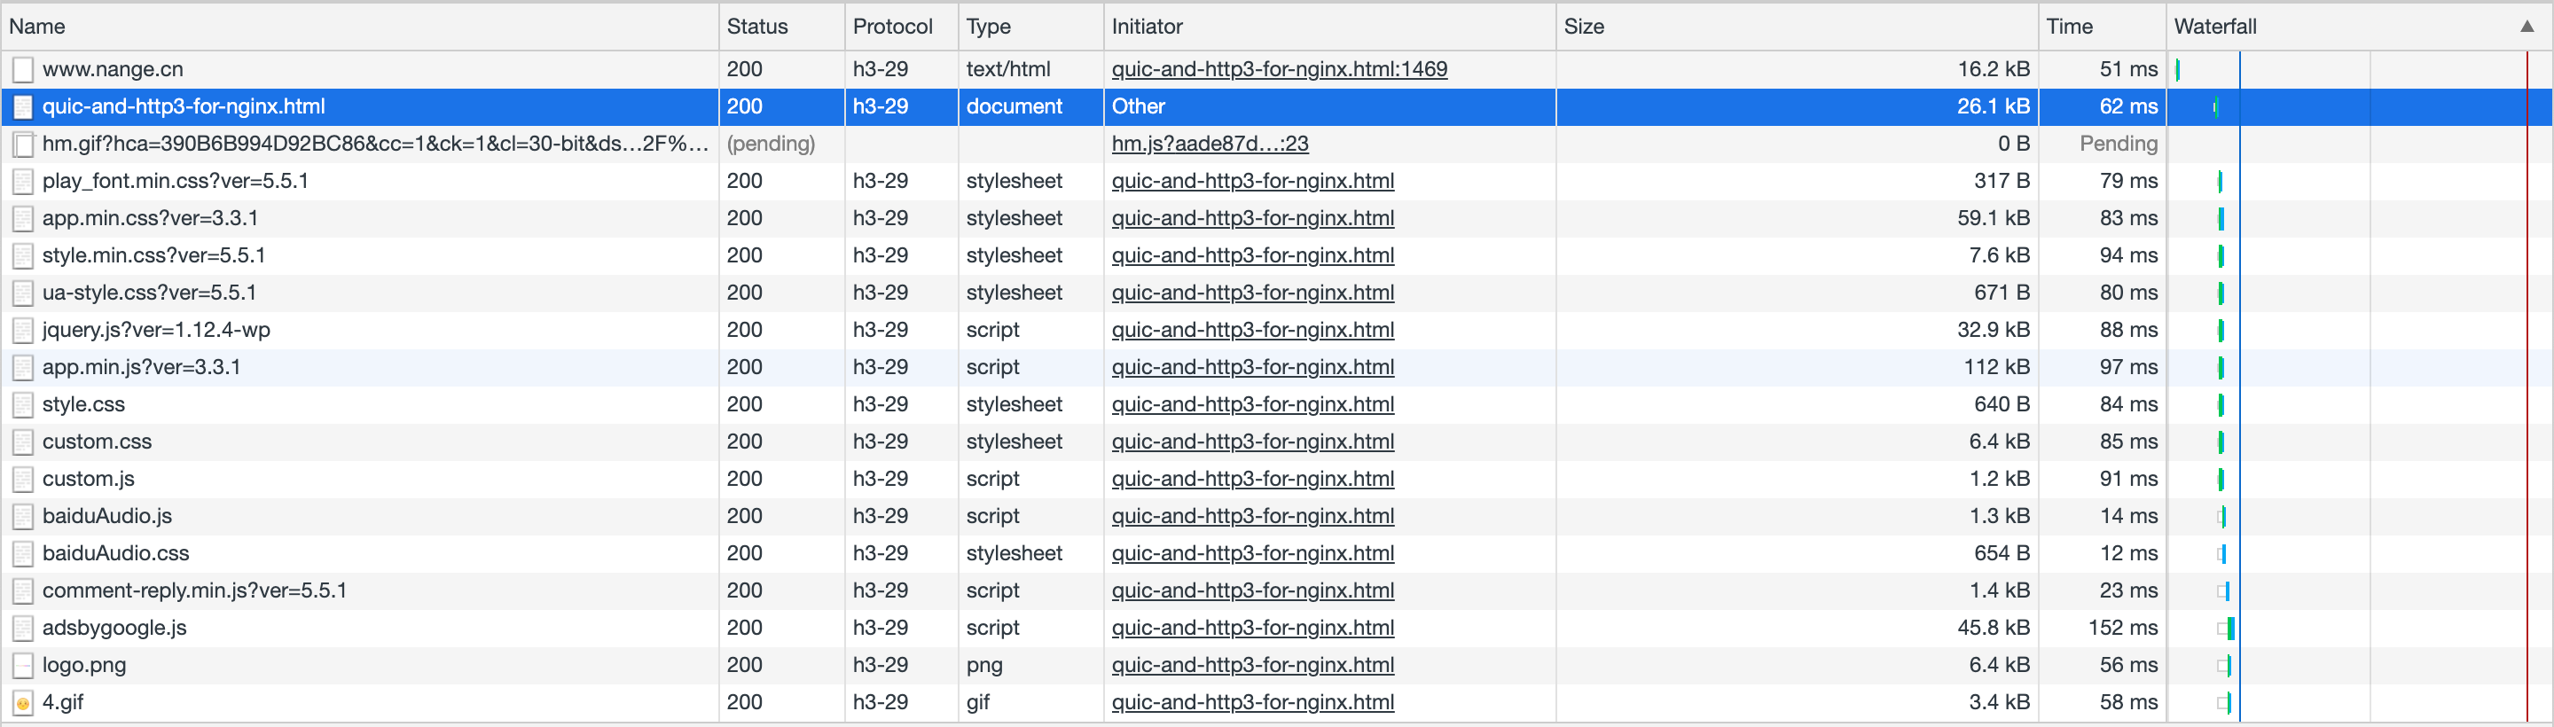Viewport: 2554px width, 727px height.
Task: Click the file icon beside style.min.css?ver=5.5.1
Action: 23,256
